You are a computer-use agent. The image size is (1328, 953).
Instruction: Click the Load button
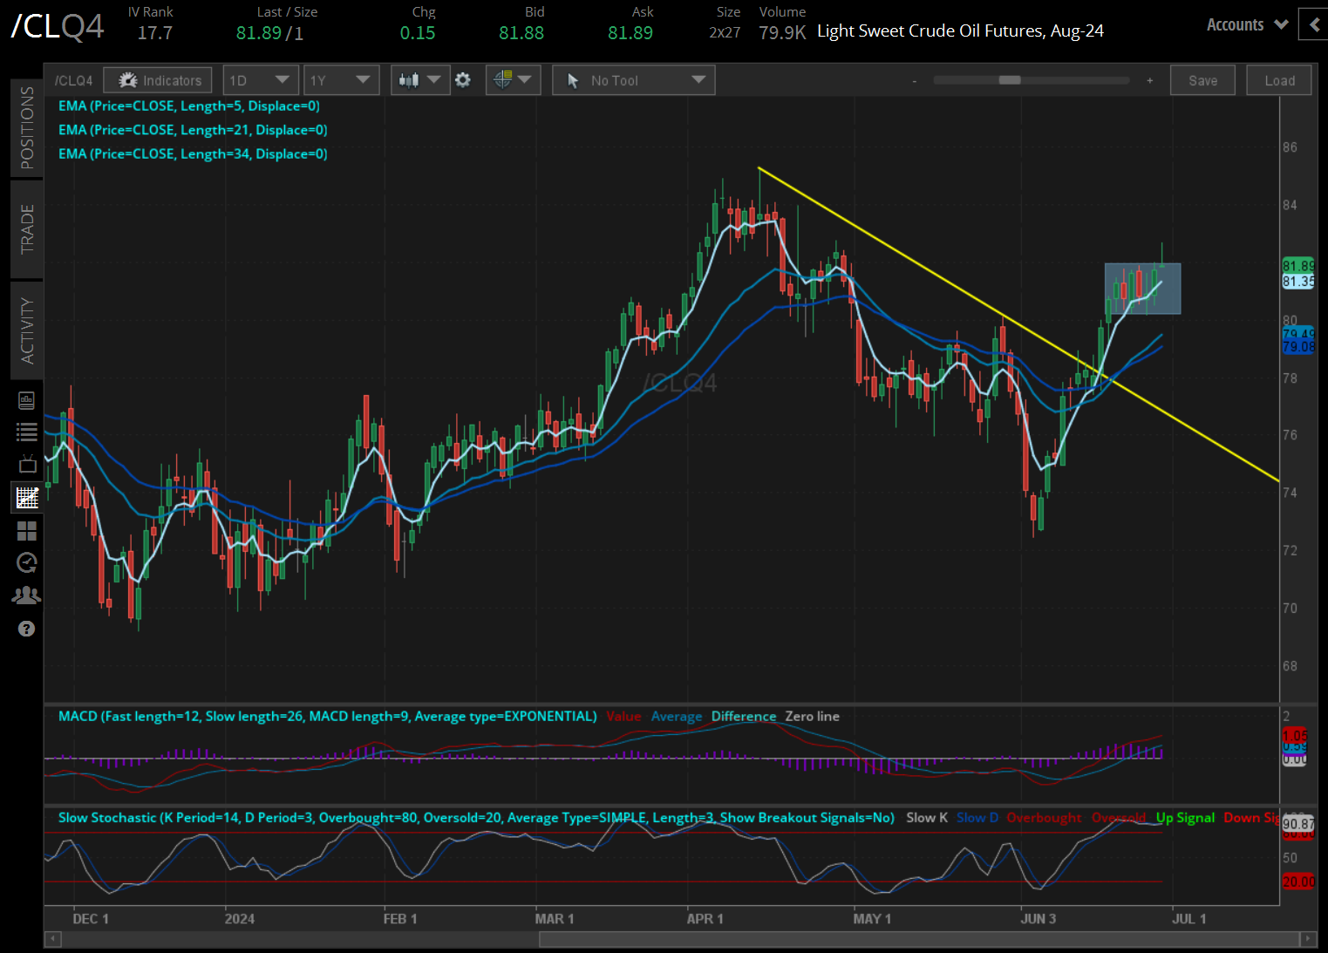click(x=1278, y=79)
